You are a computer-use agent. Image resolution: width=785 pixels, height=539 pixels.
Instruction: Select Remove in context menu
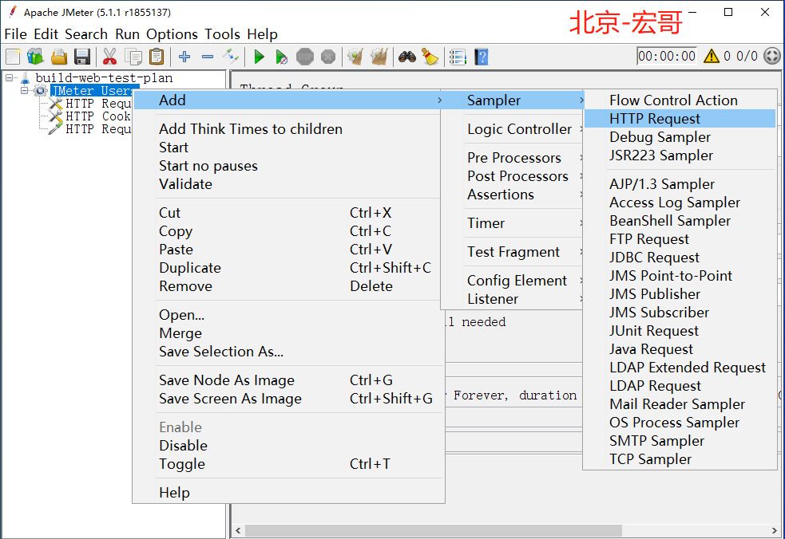[287, 286]
